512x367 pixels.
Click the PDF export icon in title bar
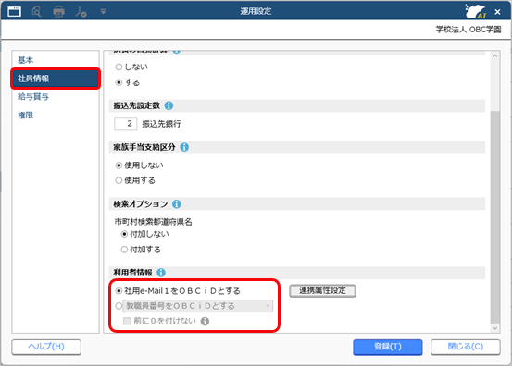(x=81, y=12)
